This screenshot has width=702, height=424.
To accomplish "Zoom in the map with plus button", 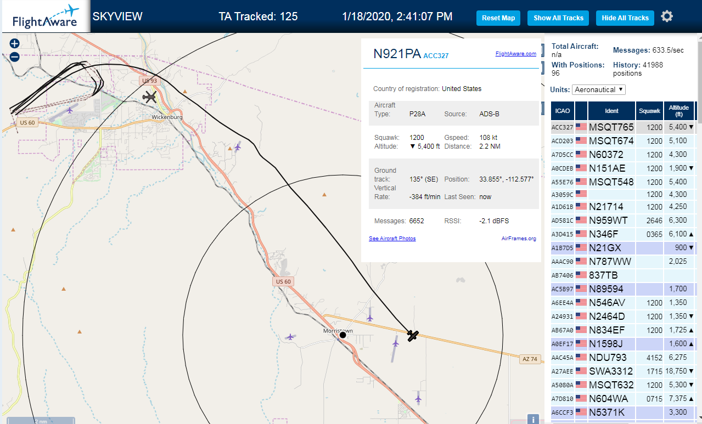I will [x=14, y=44].
